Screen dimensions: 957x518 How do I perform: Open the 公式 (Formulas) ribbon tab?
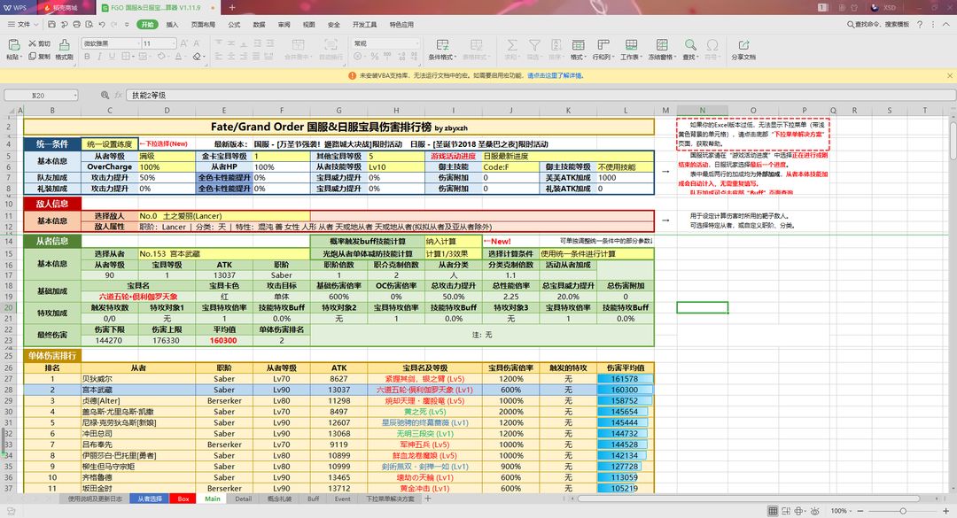pyautogui.click(x=234, y=25)
